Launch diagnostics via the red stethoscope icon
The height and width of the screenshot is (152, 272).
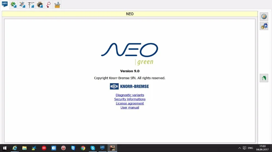pyautogui.click(x=49, y=5)
